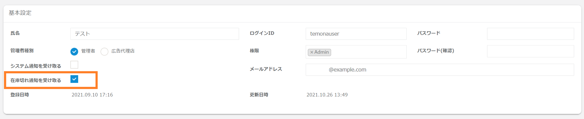
Task: Click the 更新日時 timestamp value
Action: 327,95
